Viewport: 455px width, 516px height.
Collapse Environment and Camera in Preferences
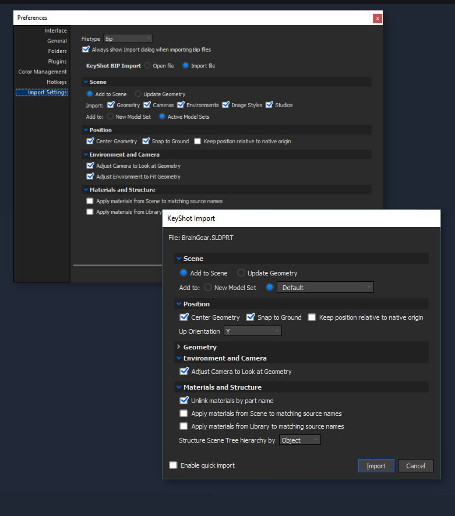(x=86, y=154)
